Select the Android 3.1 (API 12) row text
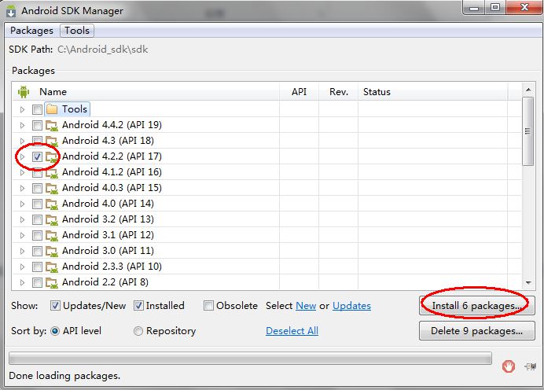The width and height of the screenshot is (544, 390). point(108,235)
